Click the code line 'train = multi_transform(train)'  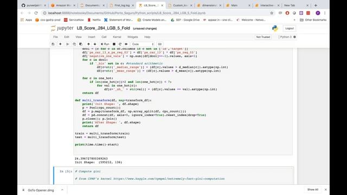coord(102,134)
